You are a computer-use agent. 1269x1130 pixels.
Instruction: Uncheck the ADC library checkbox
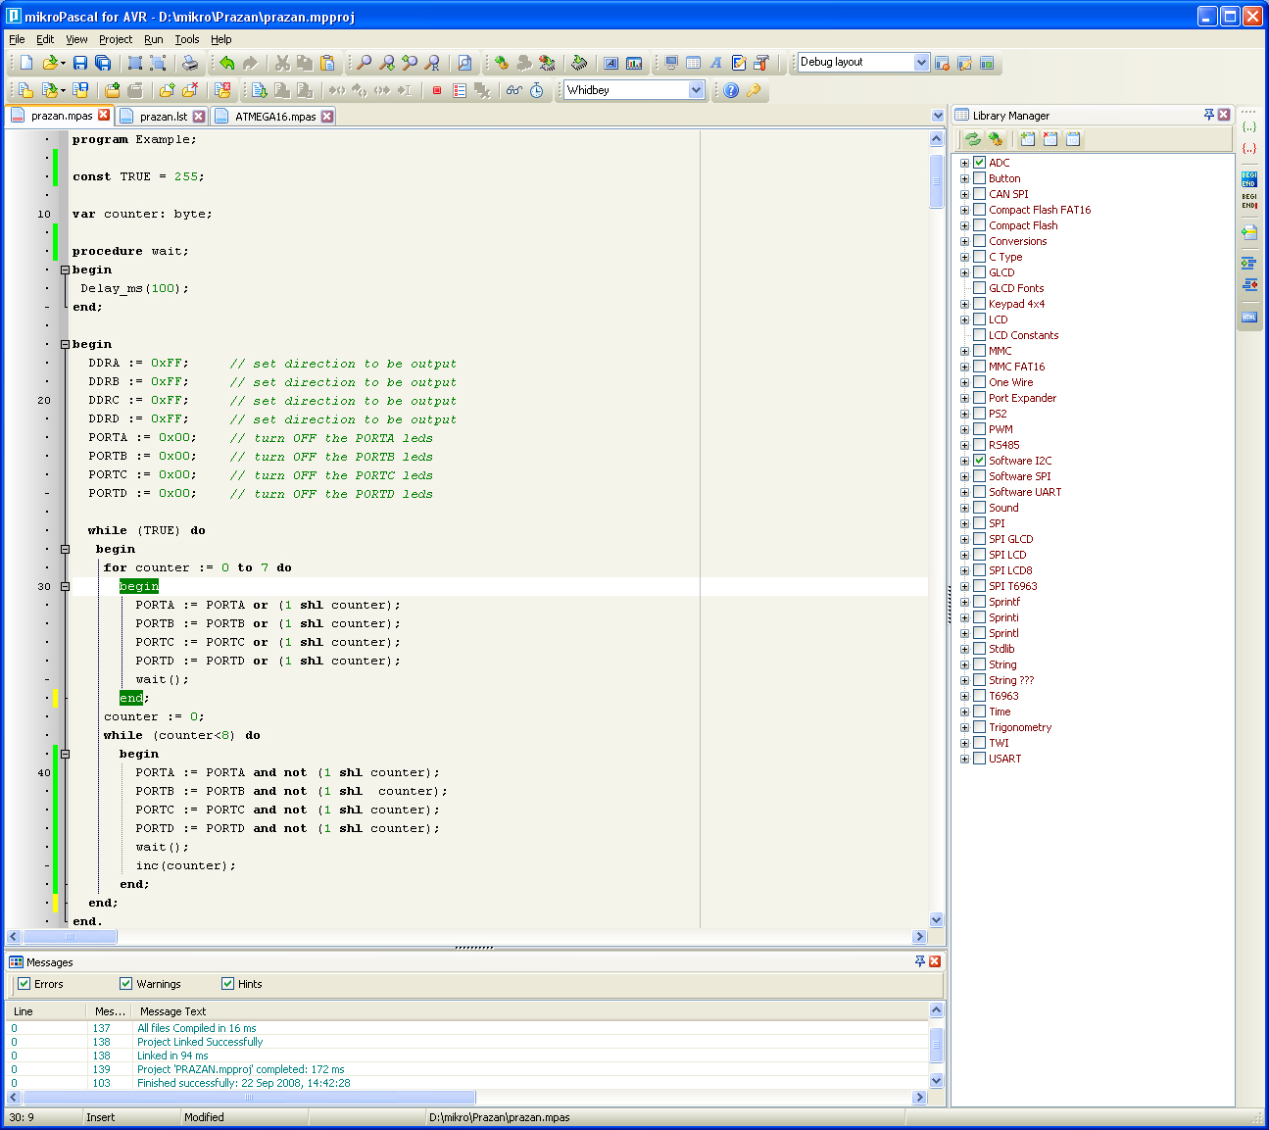point(979,163)
